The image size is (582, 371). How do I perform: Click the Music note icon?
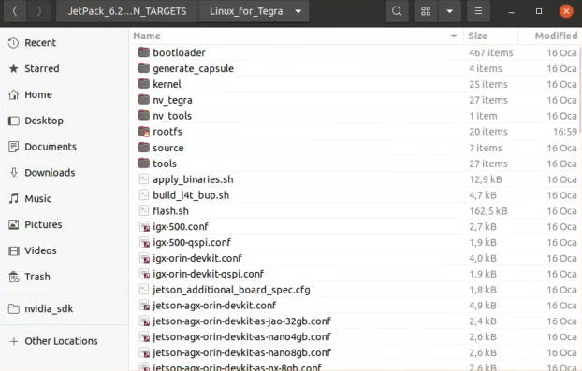click(x=13, y=199)
